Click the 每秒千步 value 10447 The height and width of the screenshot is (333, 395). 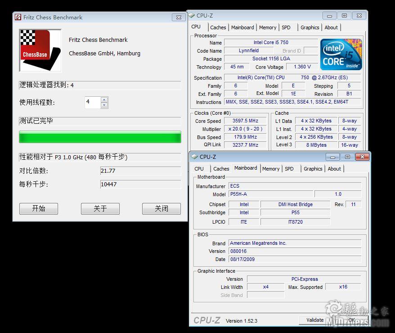[140, 184]
